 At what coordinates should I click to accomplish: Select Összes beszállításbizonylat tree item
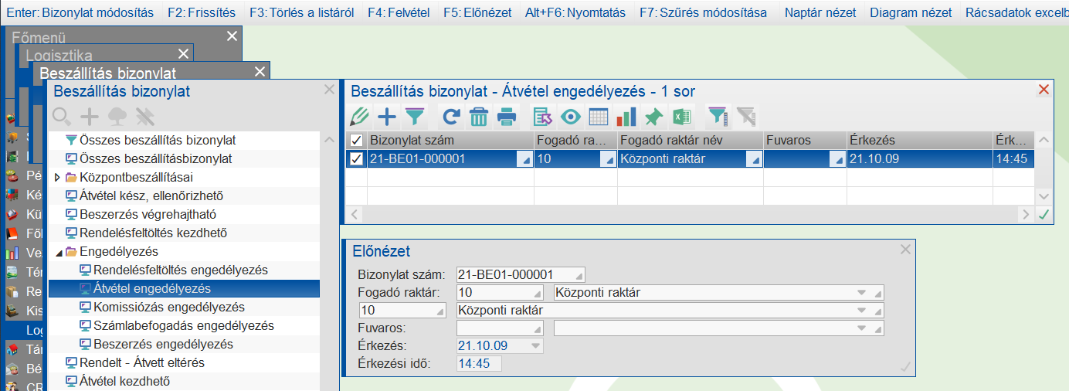[156, 159]
